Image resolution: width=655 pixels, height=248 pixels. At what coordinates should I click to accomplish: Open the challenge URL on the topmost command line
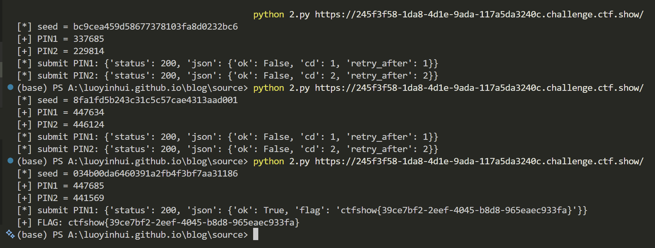point(479,15)
